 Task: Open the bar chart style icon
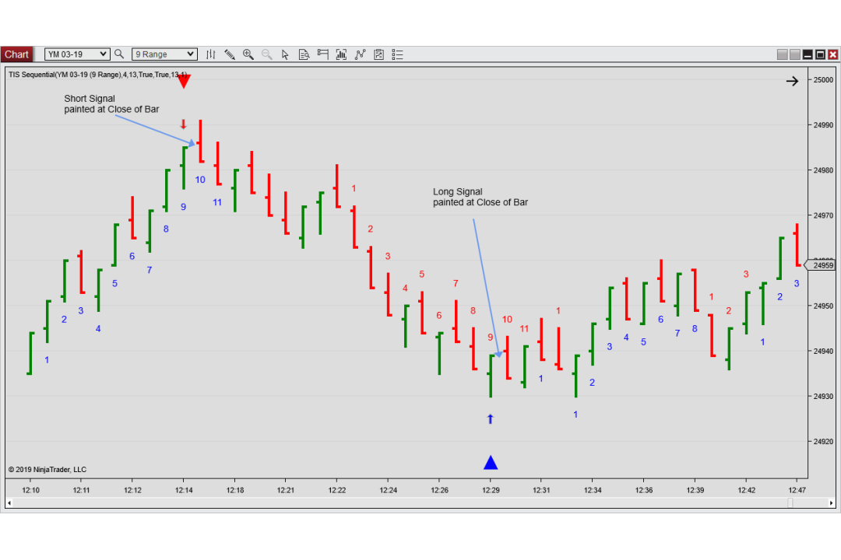(211, 54)
